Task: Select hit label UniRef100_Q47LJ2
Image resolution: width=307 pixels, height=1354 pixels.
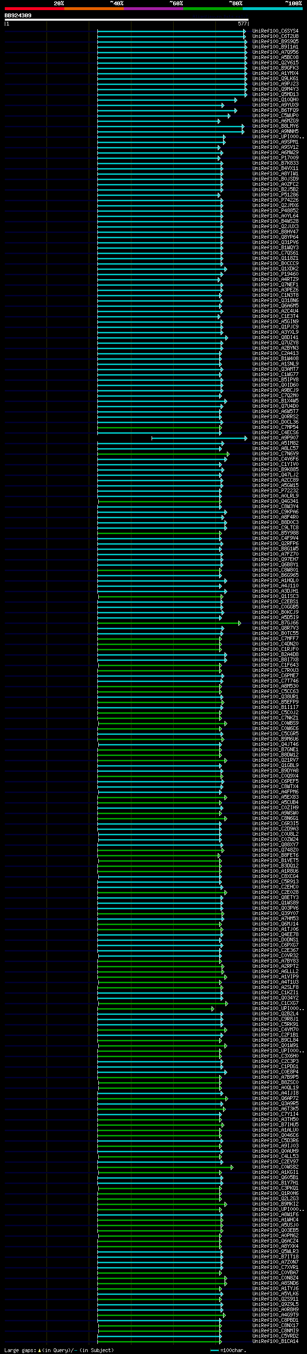Action: coord(275,475)
